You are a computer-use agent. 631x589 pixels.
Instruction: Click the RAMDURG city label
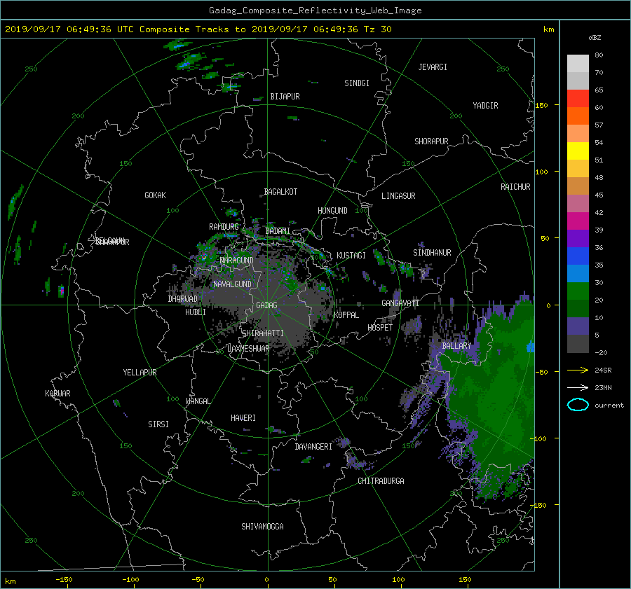tap(224, 227)
